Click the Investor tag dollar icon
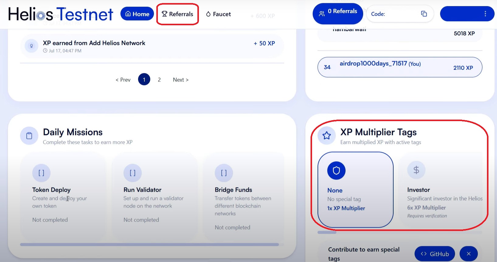Image resolution: width=497 pixels, height=262 pixels. [x=416, y=170]
